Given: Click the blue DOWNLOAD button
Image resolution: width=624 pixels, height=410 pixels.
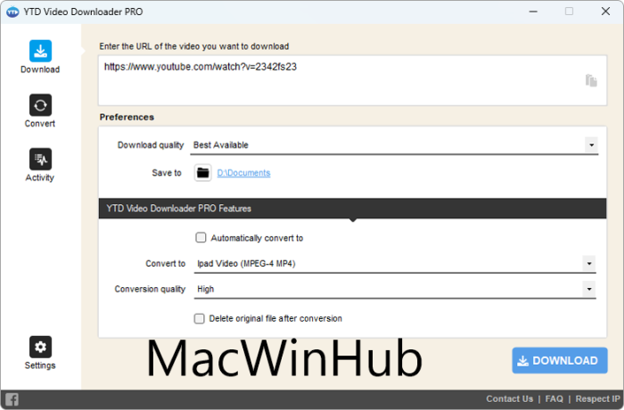Looking at the screenshot, I should [560, 360].
